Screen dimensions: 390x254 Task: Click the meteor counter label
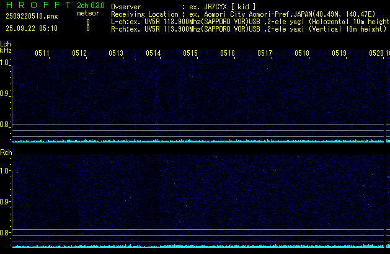(x=87, y=13)
